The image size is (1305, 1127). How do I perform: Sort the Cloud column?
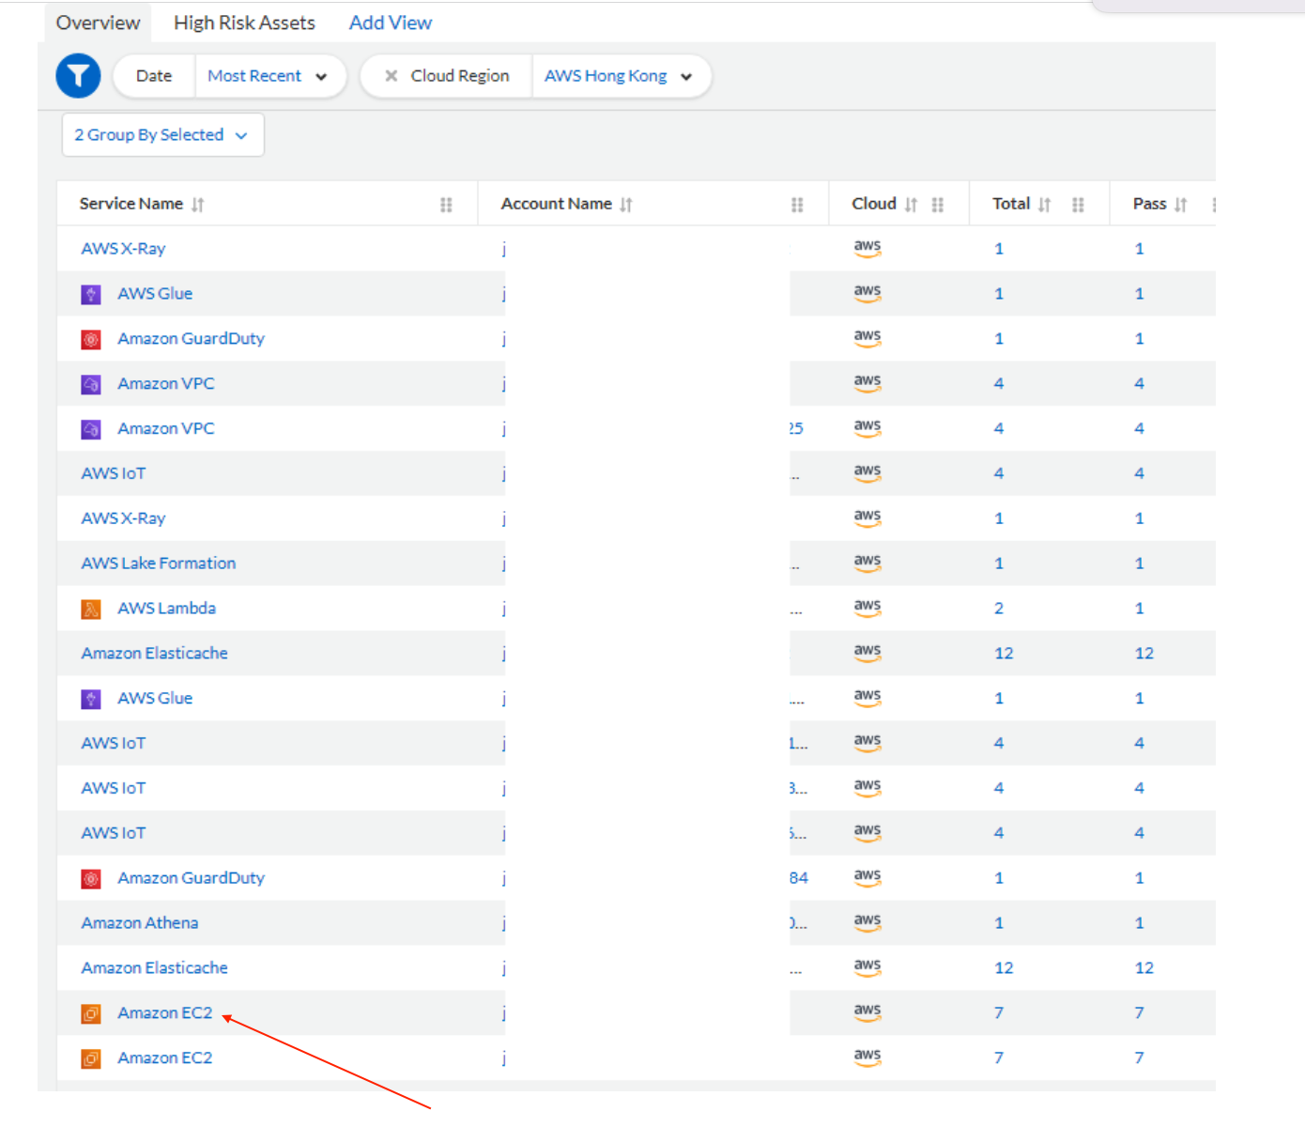click(x=911, y=205)
